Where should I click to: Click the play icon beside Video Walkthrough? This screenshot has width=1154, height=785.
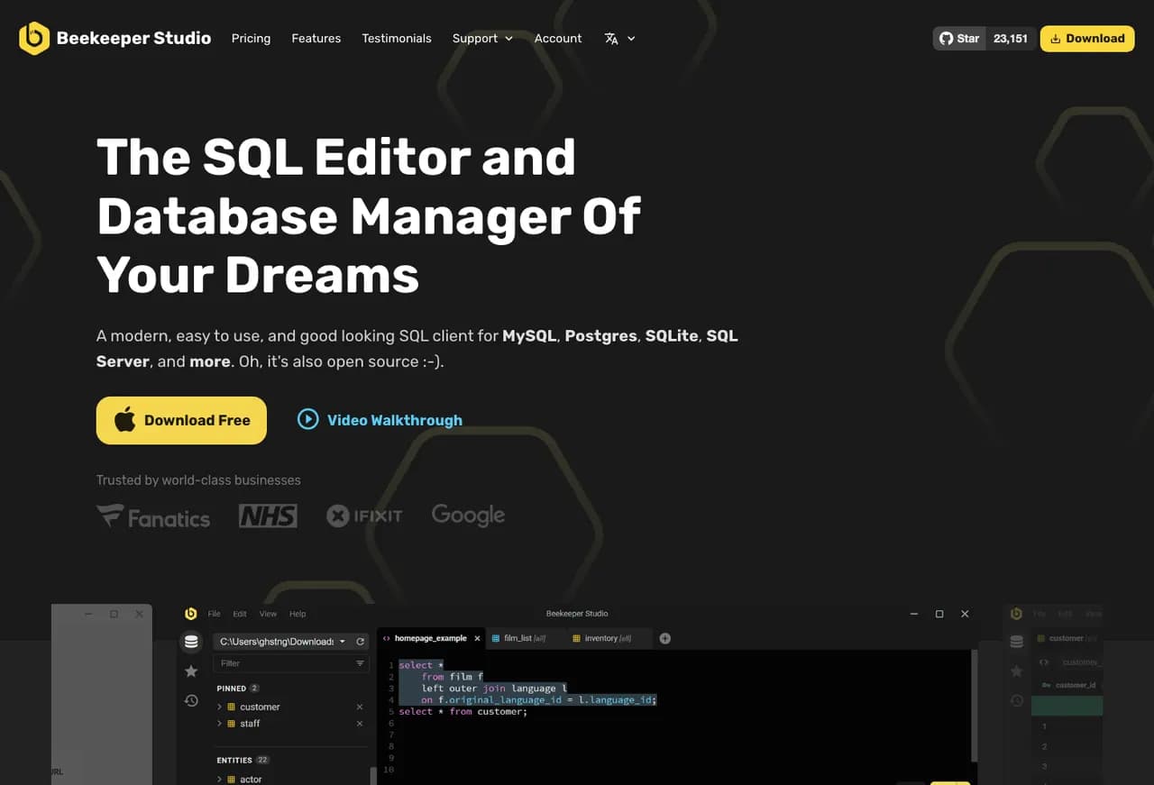(307, 419)
